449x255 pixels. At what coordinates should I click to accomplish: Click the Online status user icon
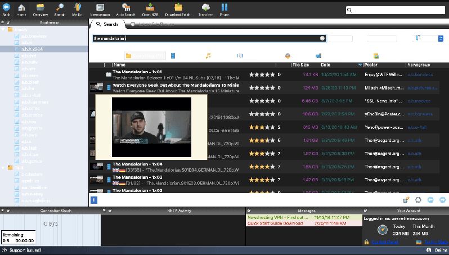429,250
